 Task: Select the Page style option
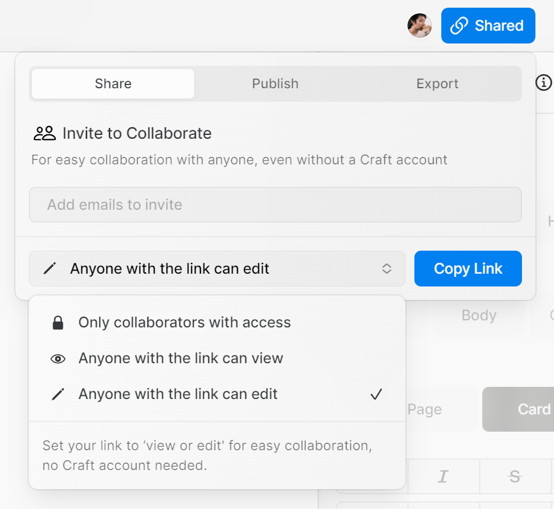pos(425,409)
